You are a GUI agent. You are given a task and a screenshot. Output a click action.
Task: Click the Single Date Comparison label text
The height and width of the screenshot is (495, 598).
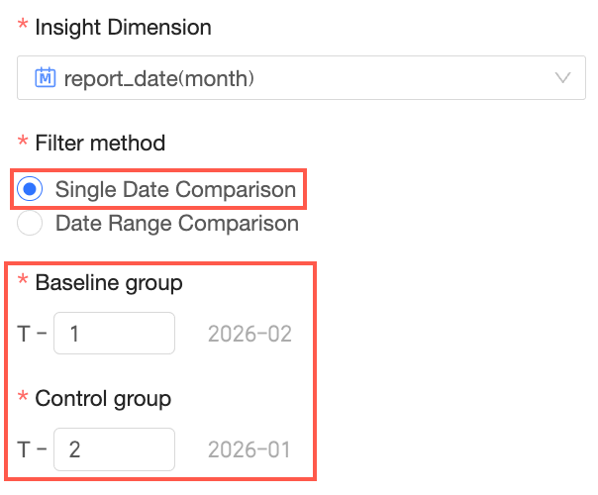click(175, 189)
